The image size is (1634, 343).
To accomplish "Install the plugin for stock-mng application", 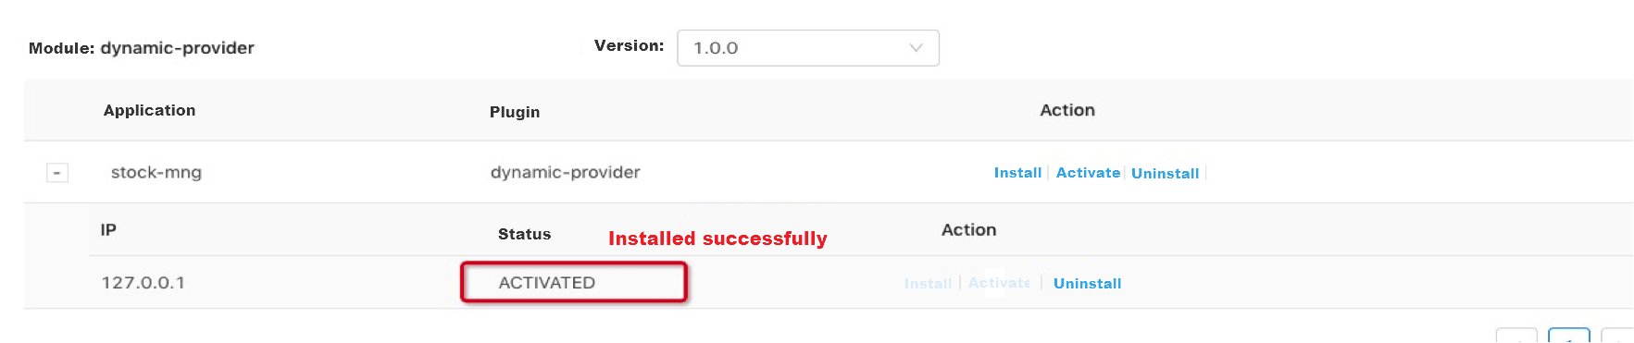I will tap(1017, 173).
